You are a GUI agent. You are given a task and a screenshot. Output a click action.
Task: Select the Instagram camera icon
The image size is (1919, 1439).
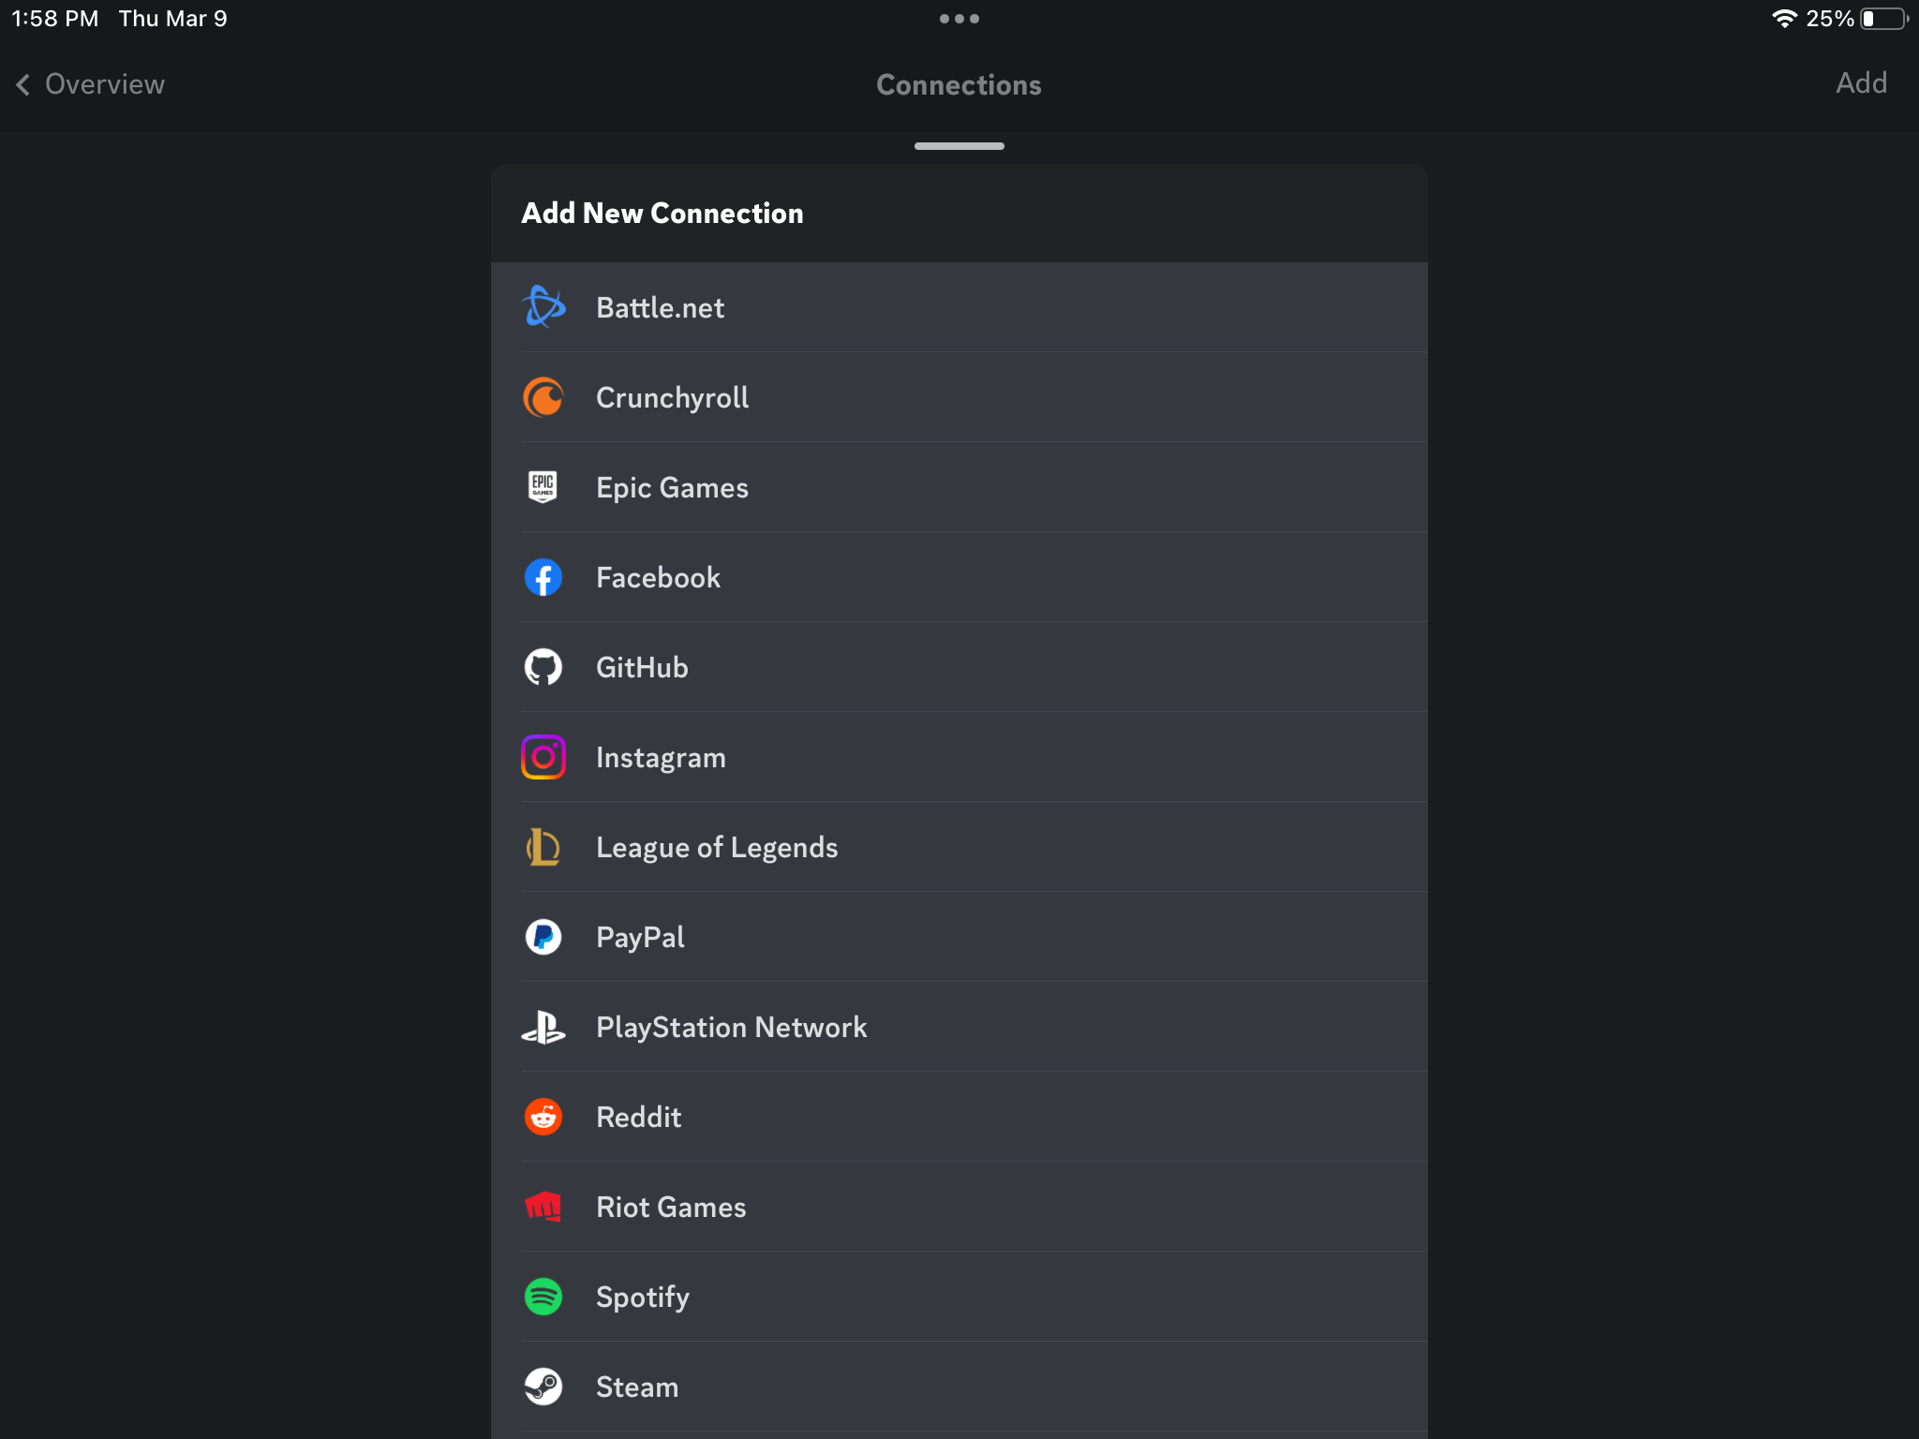[x=543, y=757]
